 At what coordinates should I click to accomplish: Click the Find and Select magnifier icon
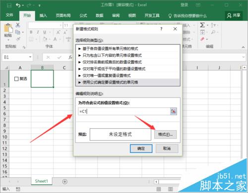(x=213, y=32)
